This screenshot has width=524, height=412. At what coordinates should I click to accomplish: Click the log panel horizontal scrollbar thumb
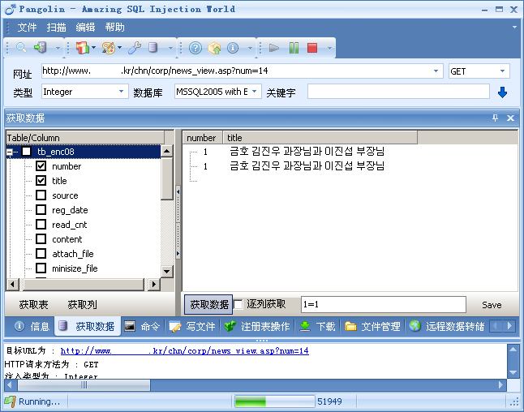[x=84, y=385]
